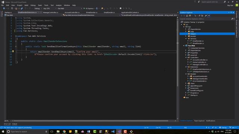Select bundleconfig.json in Solution Explorer
This screenshot has width=239, height=134.
[x=197, y=90]
